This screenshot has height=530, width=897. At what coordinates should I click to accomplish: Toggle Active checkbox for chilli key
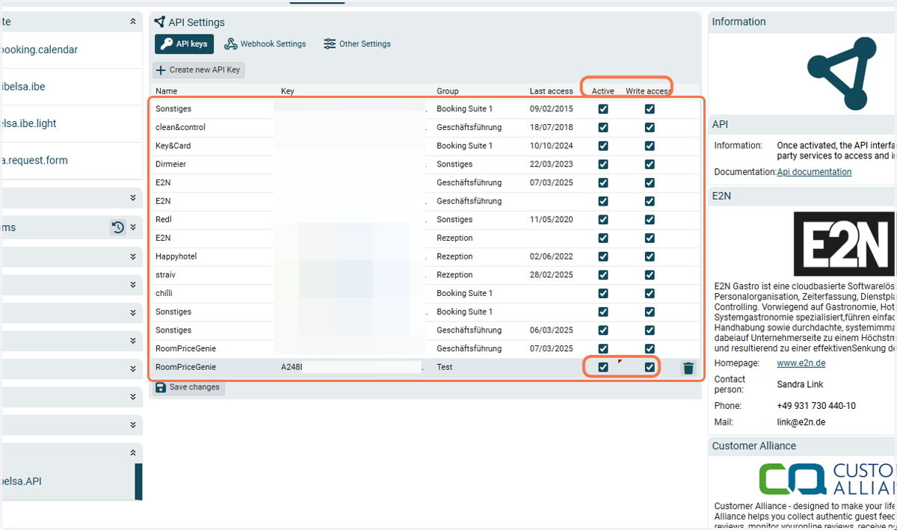603,293
